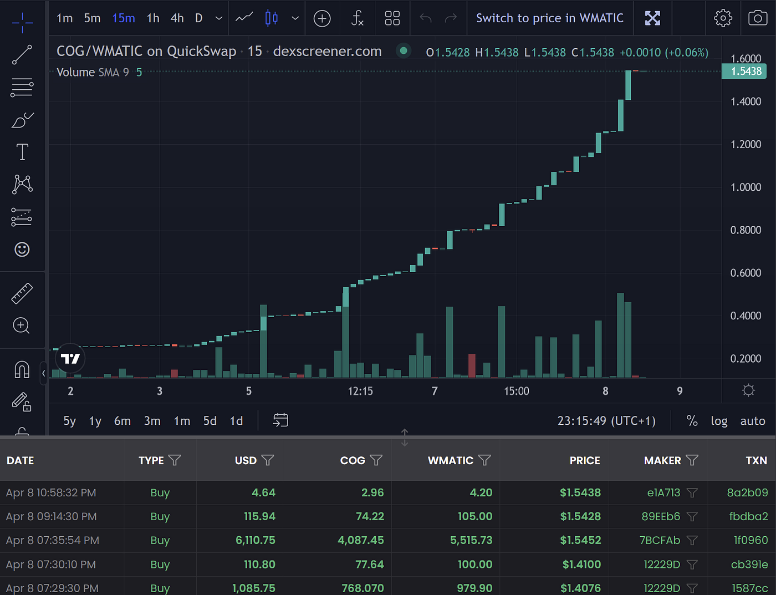Viewport: 776px width, 595px height.
Task: Set date range to 1d
Action: click(x=237, y=421)
